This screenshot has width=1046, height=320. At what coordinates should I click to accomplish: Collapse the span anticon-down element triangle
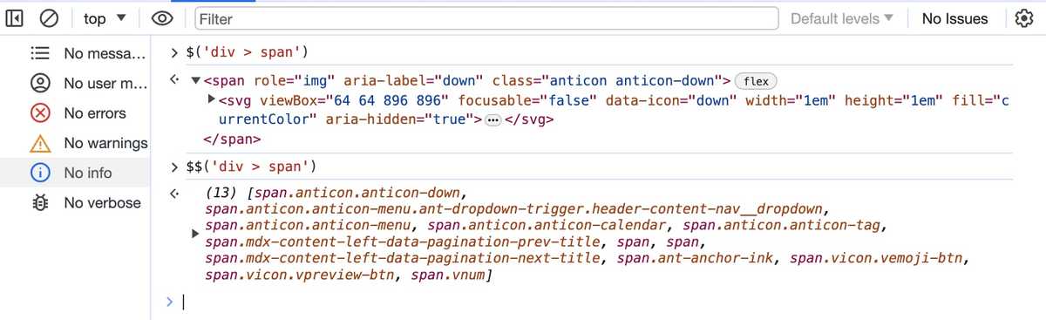coord(196,81)
